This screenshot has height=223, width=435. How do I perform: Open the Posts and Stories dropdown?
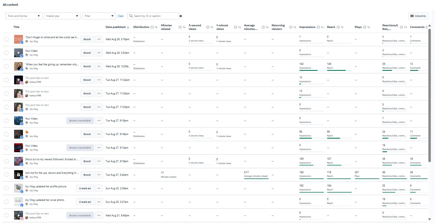pyautogui.click(x=24, y=16)
